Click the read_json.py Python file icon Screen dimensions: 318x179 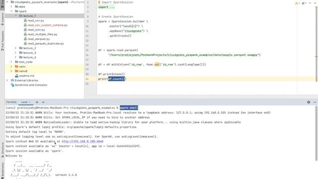25,30
